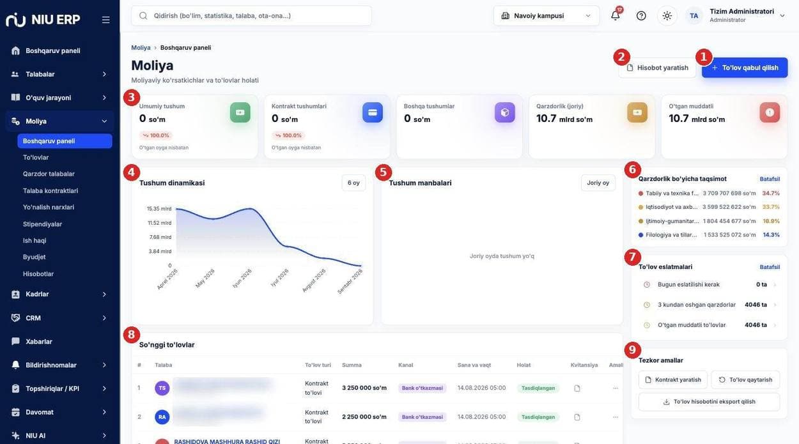Select Qarzdor talabalar in sidebar

[x=49, y=174]
